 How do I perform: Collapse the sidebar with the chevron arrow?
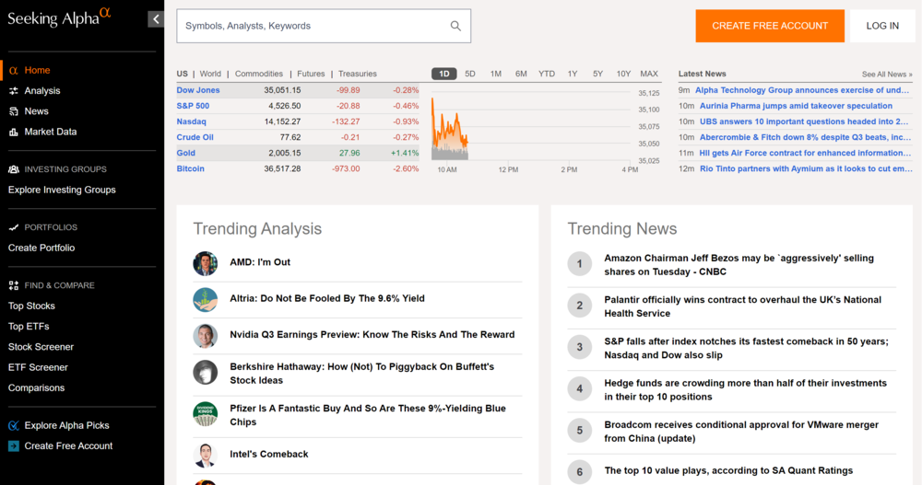tap(156, 19)
